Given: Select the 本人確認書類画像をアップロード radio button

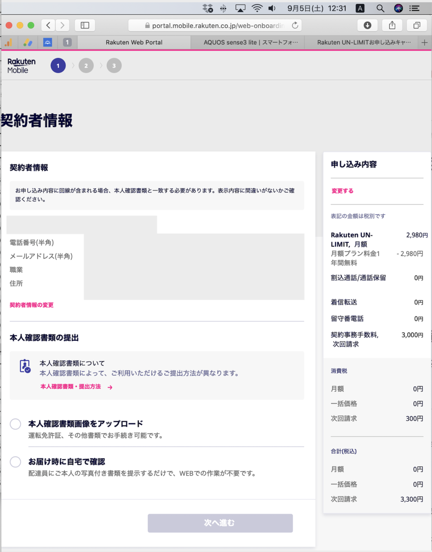Looking at the screenshot, I should tap(15, 424).
